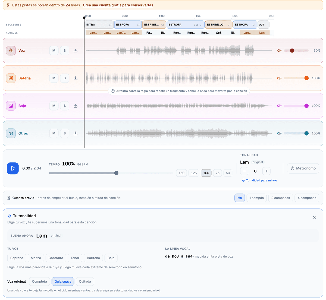326x300 pixels.
Task: Mute the Voz track
Action: pos(54,50)
